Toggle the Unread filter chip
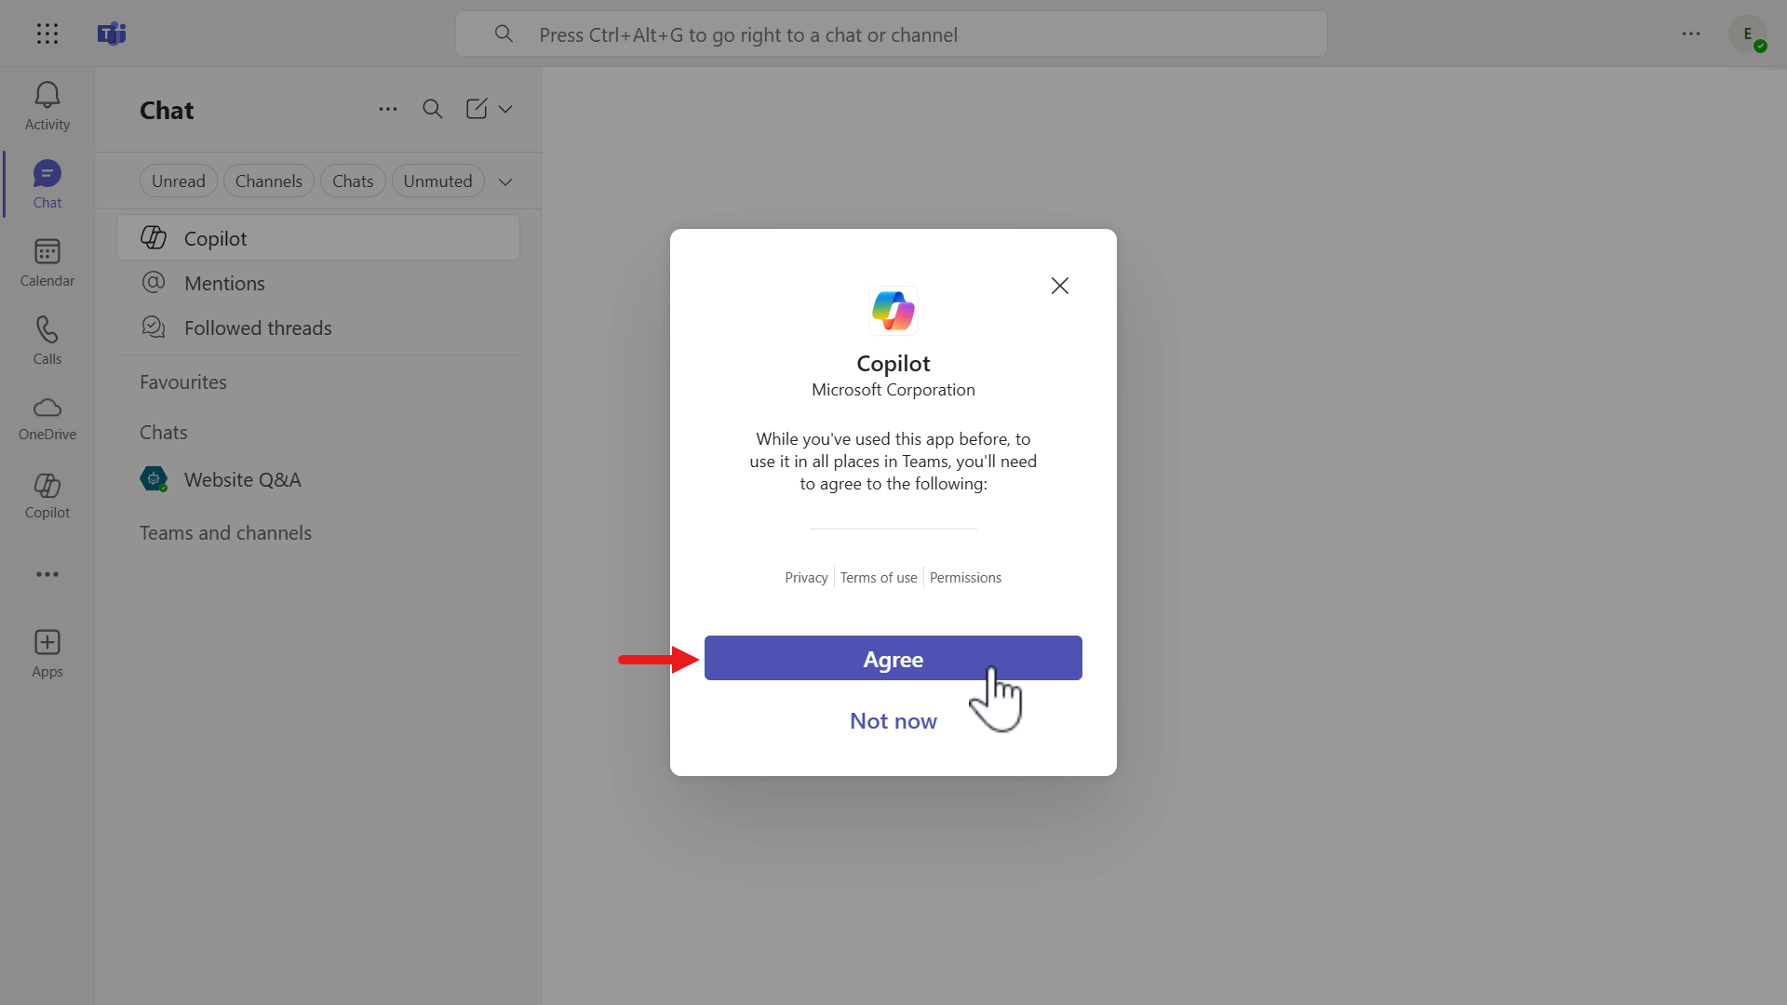The height and width of the screenshot is (1005, 1787). coord(178,181)
